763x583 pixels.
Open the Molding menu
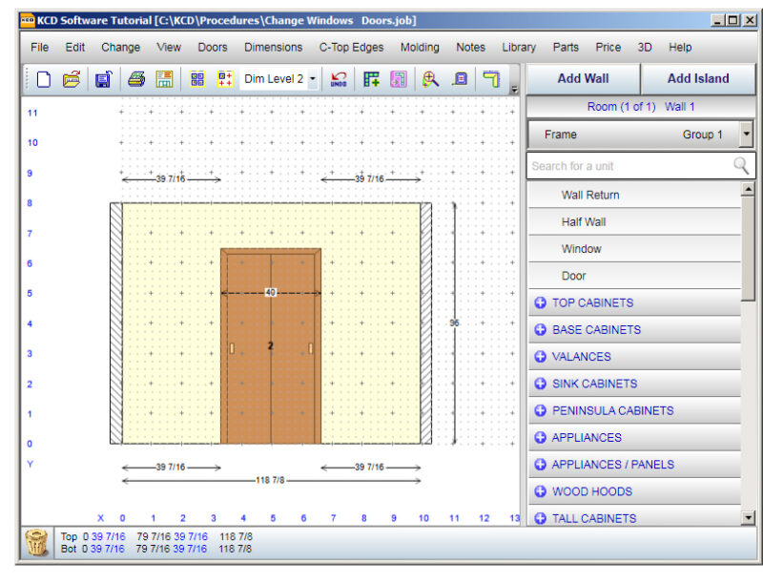tap(420, 47)
